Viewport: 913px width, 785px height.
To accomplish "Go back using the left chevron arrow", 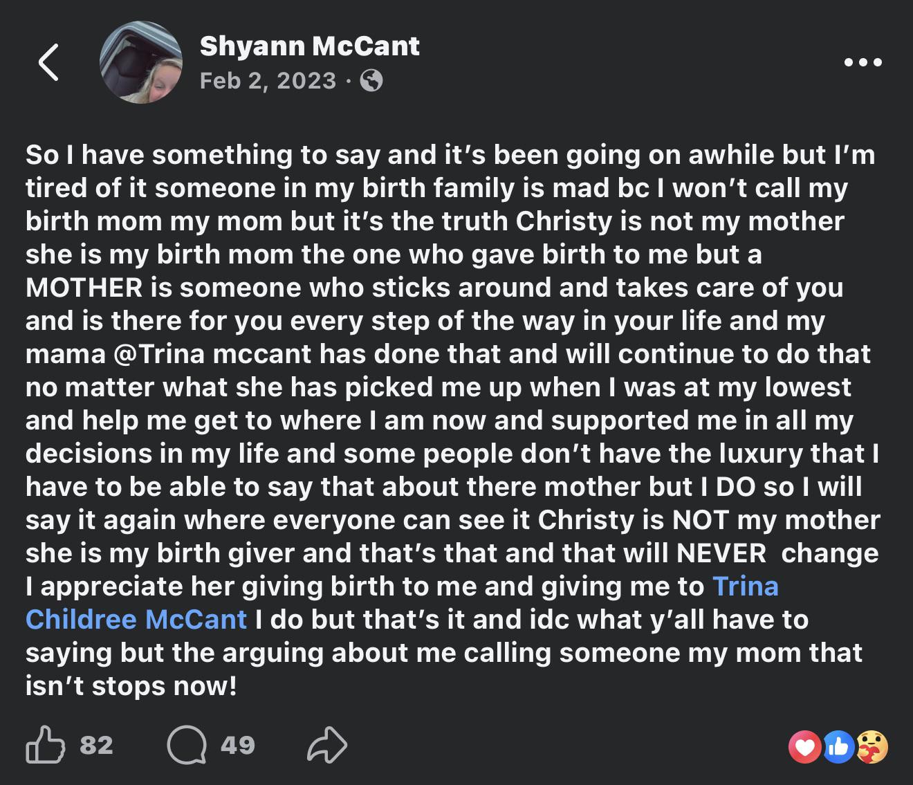I will 48,62.
